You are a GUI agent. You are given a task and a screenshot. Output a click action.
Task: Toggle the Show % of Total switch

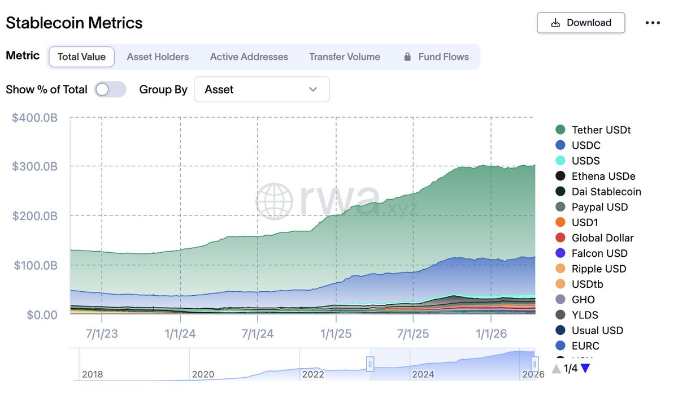pos(110,89)
